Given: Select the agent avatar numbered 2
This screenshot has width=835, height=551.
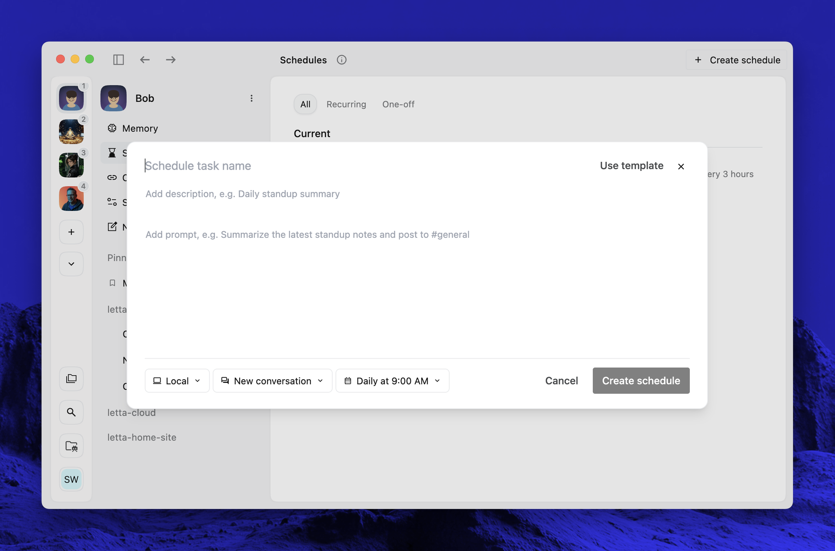Looking at the screenshot, I should click(x=71, y=131).
